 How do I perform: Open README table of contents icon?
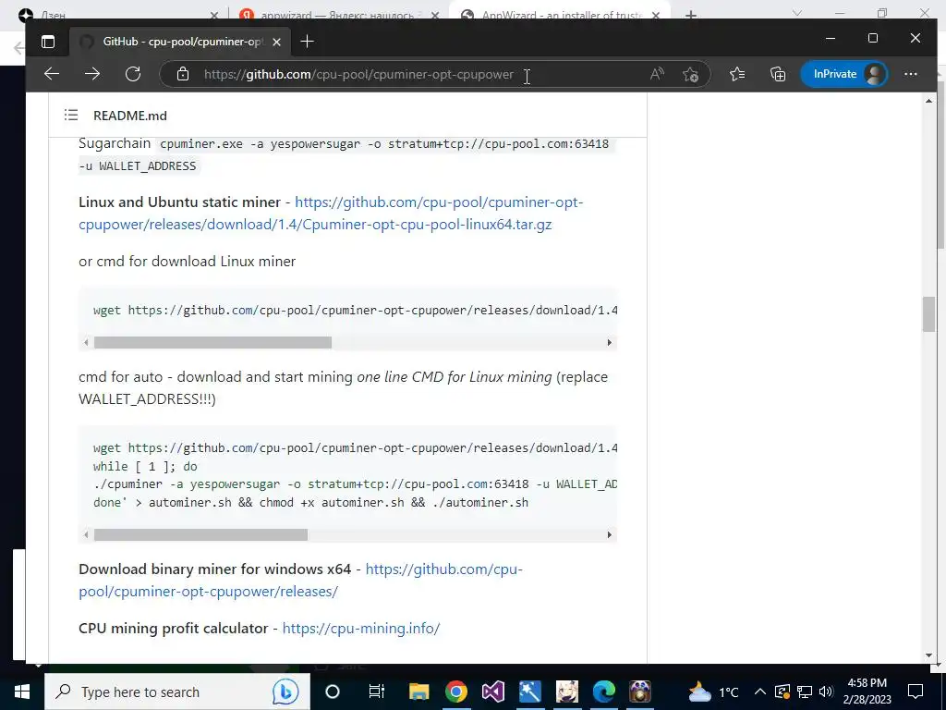coord(71,115)
